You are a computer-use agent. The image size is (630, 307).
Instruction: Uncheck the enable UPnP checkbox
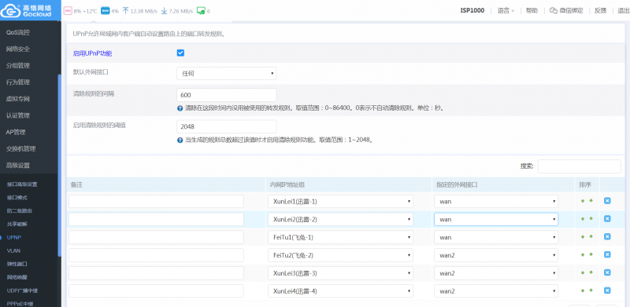(180, 53)
